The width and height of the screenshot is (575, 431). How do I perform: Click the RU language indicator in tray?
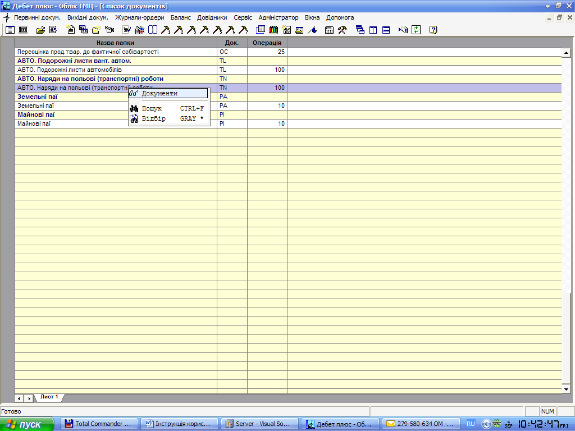tap(471, 424)
